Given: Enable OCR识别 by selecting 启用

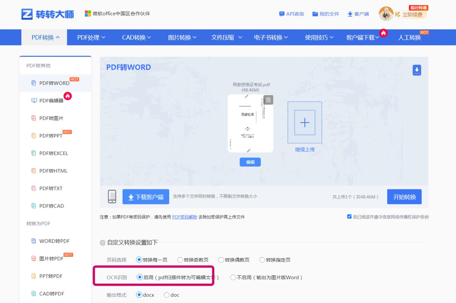Looking at the screenshot, I should point(139,277).
